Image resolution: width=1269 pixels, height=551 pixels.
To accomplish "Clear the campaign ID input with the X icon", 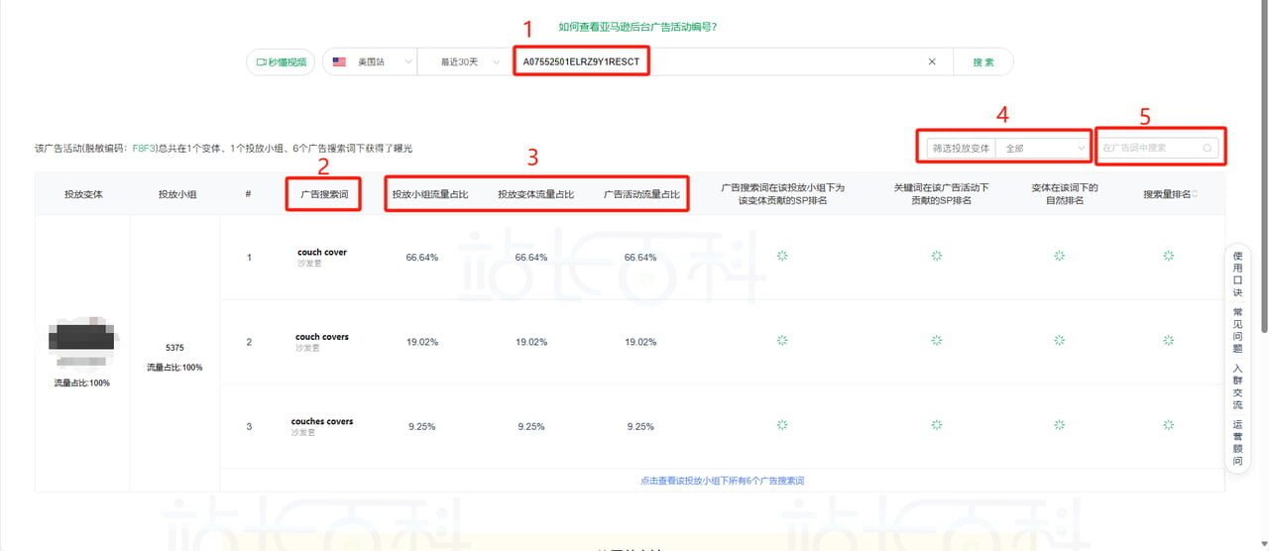I will 932,61.
